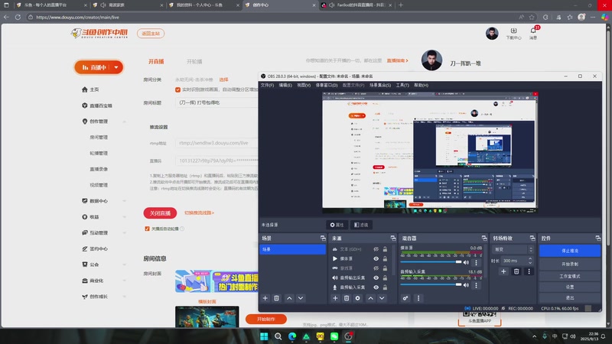Screen dimensions: 612x344
Task: Expand 商业化 sidebar section
Action: coord(124,281)
